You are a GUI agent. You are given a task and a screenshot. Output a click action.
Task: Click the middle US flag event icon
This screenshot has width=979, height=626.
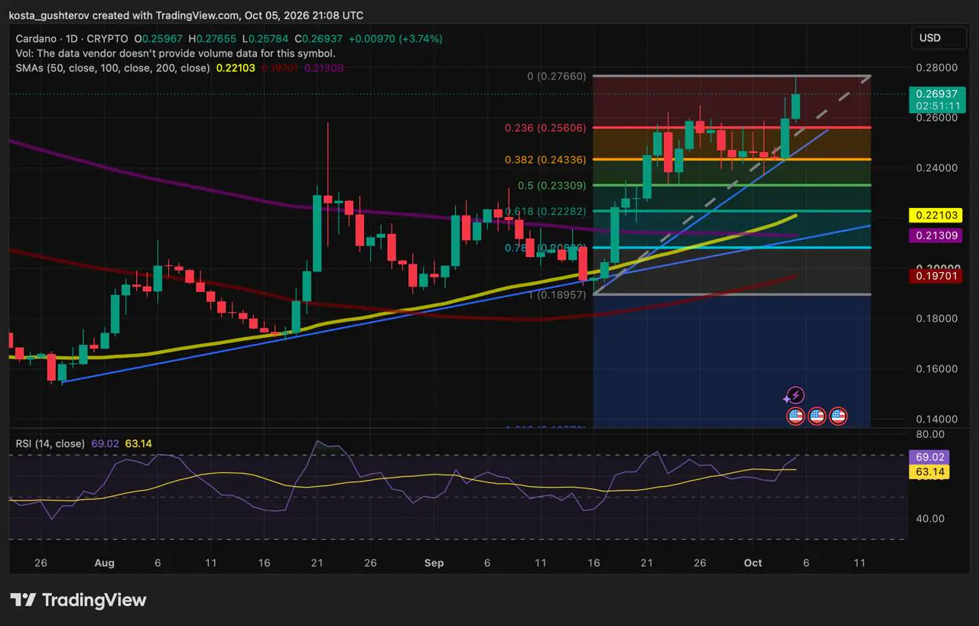[817, 417]
